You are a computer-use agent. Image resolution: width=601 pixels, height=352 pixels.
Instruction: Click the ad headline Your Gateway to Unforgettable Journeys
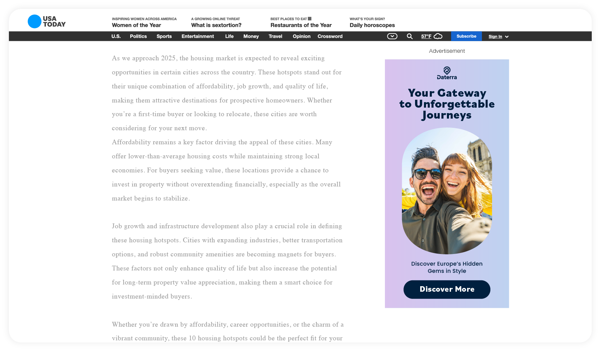click(x=447, y=104)
